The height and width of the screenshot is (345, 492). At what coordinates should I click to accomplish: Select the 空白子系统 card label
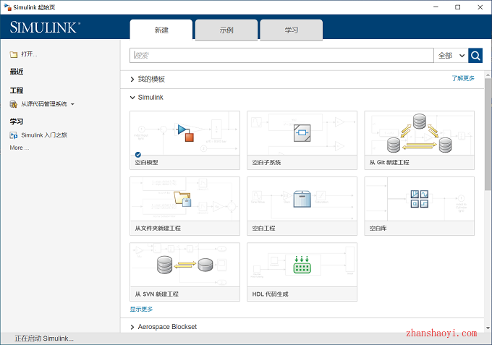point(266,163)
